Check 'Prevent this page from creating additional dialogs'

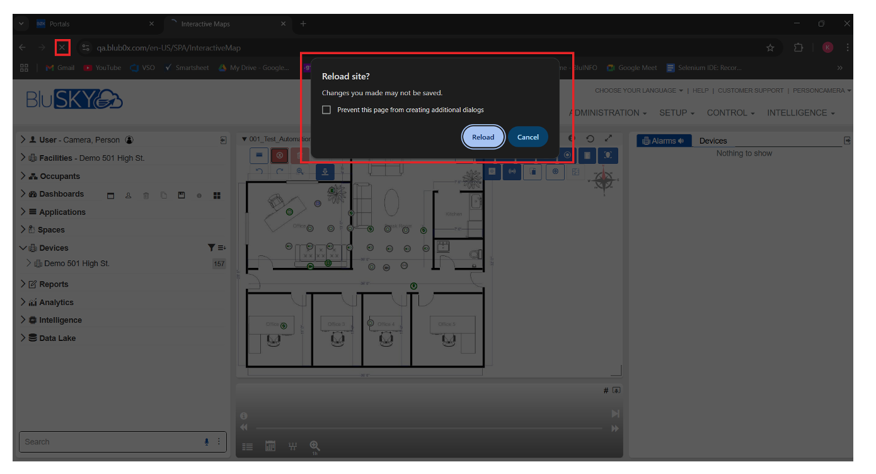pos(326,109)
